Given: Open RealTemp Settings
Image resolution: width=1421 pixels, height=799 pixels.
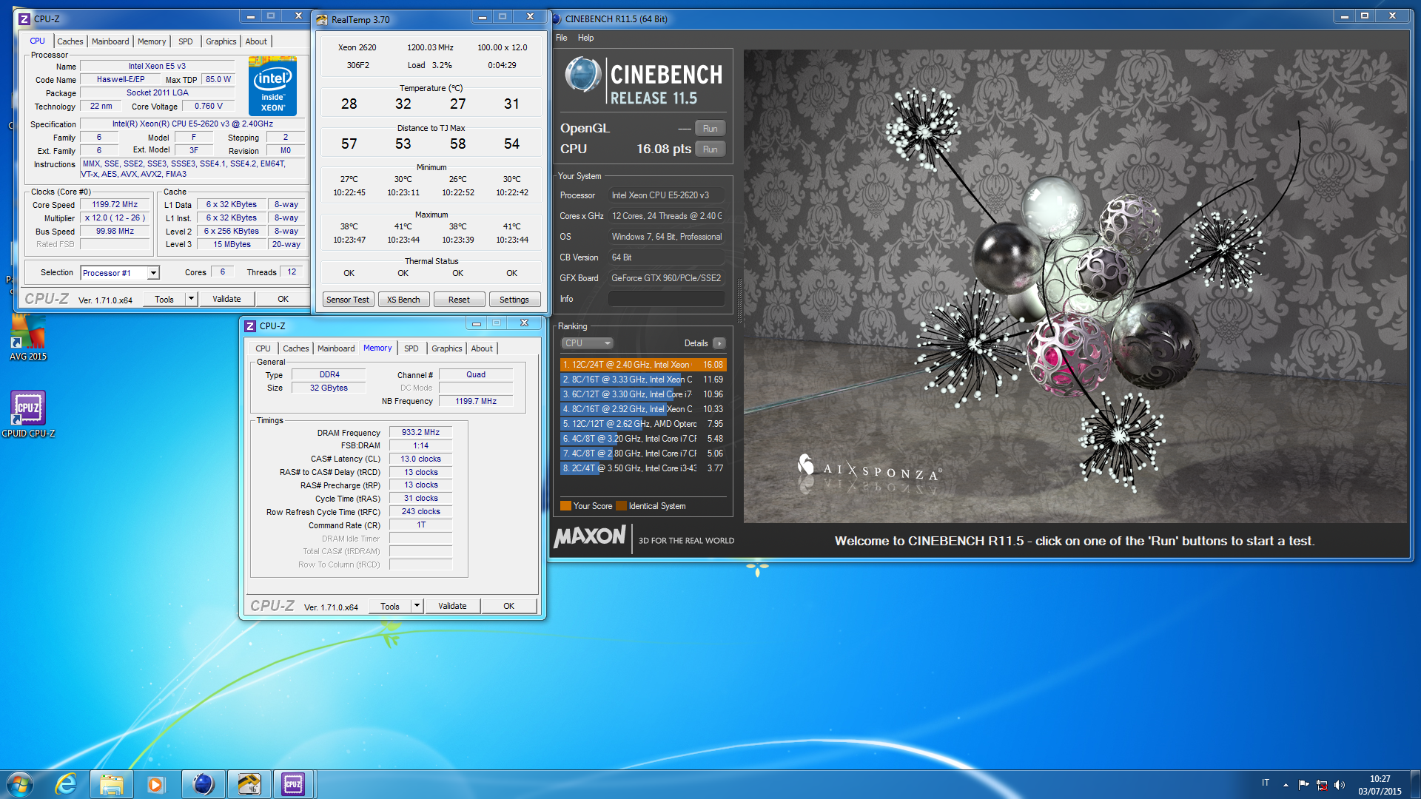Looking at the screenshot, I should point(514,300).
